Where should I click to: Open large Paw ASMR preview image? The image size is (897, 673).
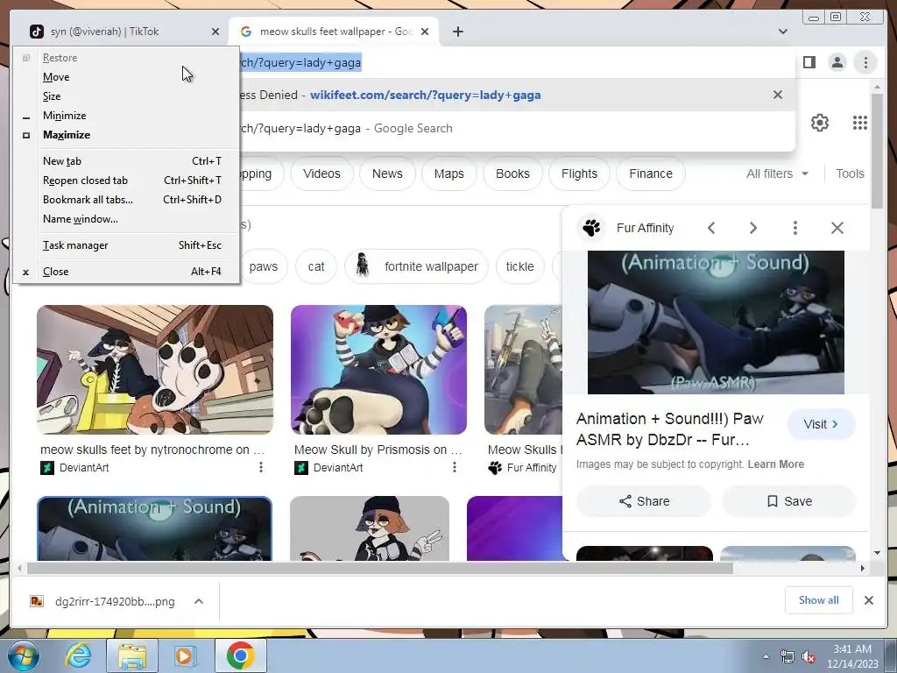tap(716, 322)
